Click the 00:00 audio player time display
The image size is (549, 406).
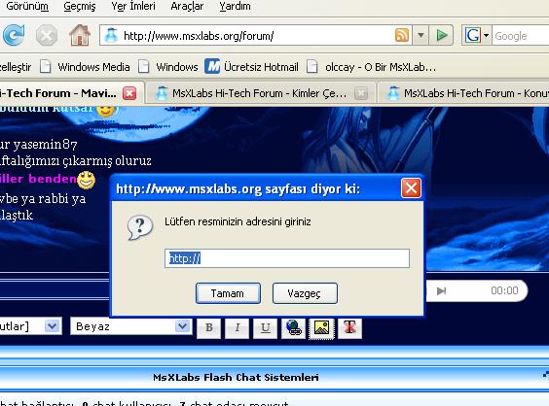click(504, 290)
